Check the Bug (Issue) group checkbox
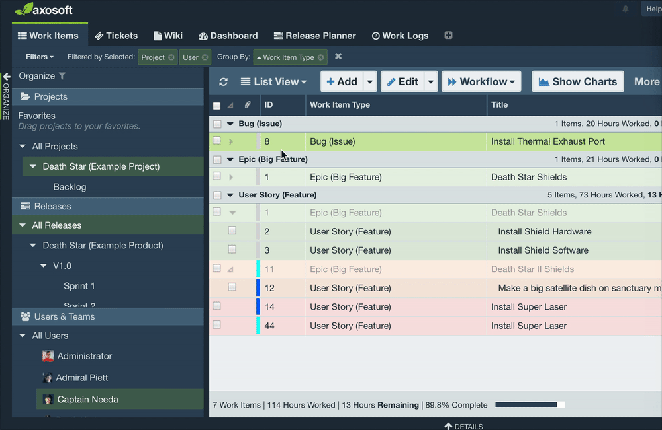The height and width of the screenshot is (430, 662). point(217,124)
